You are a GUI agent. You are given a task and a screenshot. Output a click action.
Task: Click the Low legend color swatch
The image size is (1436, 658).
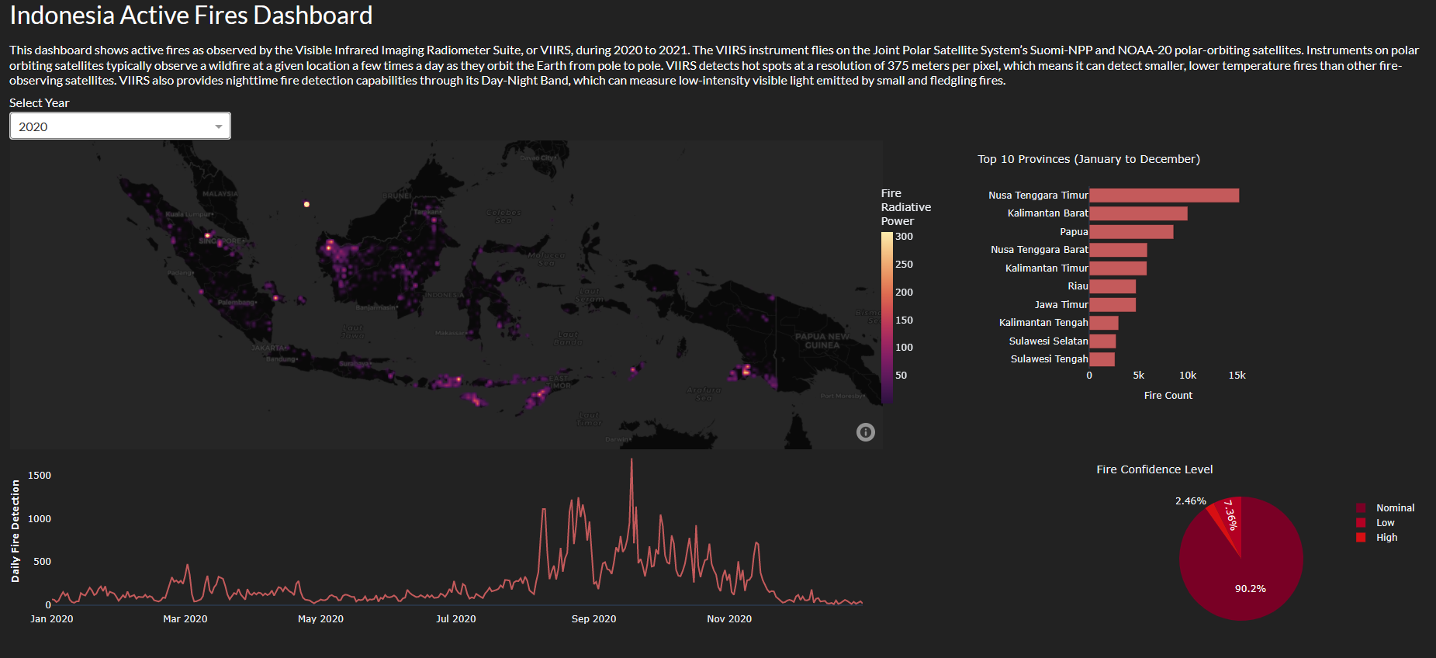pos(1361,522)
